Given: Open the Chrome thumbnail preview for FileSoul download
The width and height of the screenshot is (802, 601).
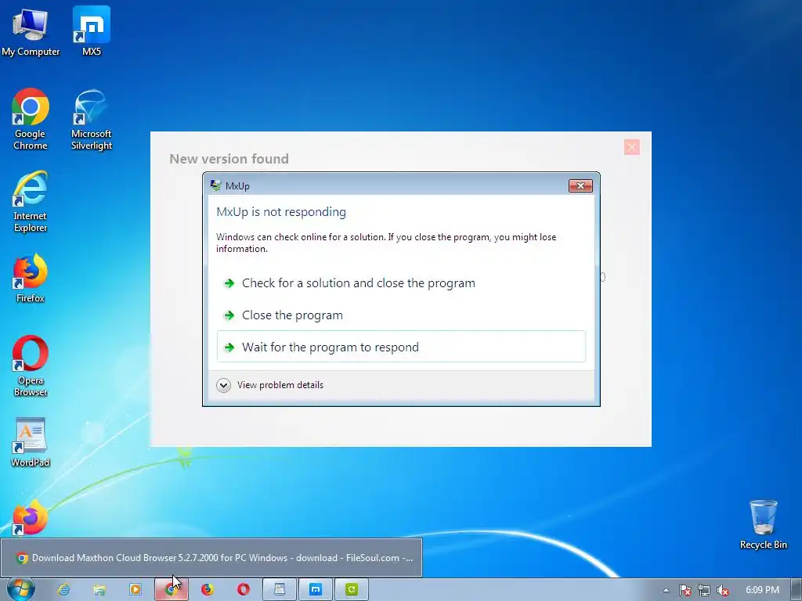Looking at the screenshot, I should pos(211,557).
